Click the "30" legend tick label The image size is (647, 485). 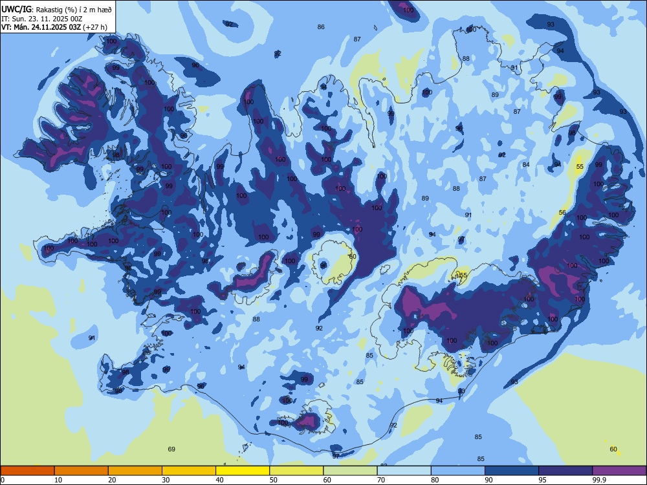[166, 480]
